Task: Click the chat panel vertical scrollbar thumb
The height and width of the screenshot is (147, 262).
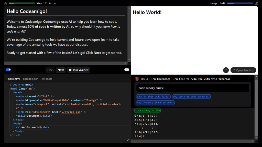Action: pyautogui.click(x=256, y=107)
